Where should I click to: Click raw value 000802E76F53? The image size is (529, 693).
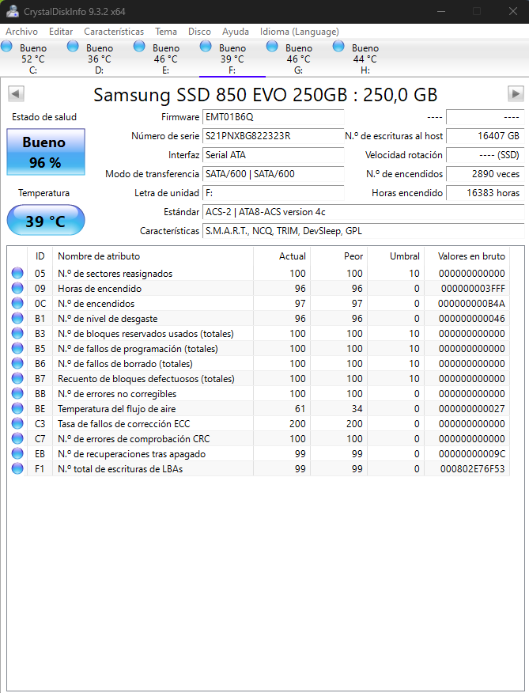[472, 469]
